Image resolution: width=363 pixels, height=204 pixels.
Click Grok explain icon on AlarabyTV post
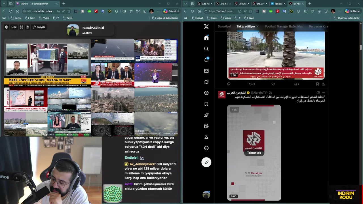[x=318, y=93]
